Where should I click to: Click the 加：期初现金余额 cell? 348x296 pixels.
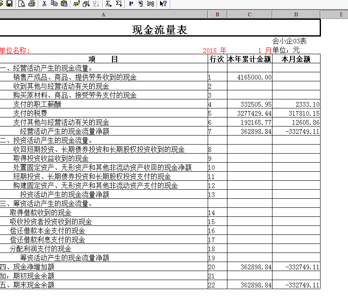click(x=103, y=276)
